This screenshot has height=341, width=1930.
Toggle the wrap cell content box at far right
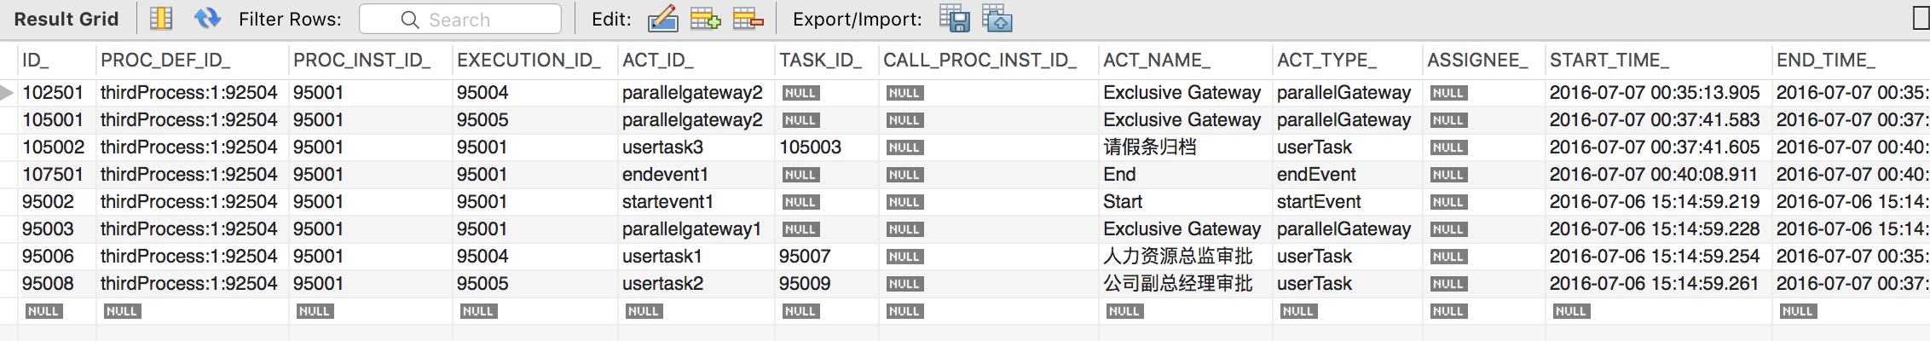(1921, 19)
